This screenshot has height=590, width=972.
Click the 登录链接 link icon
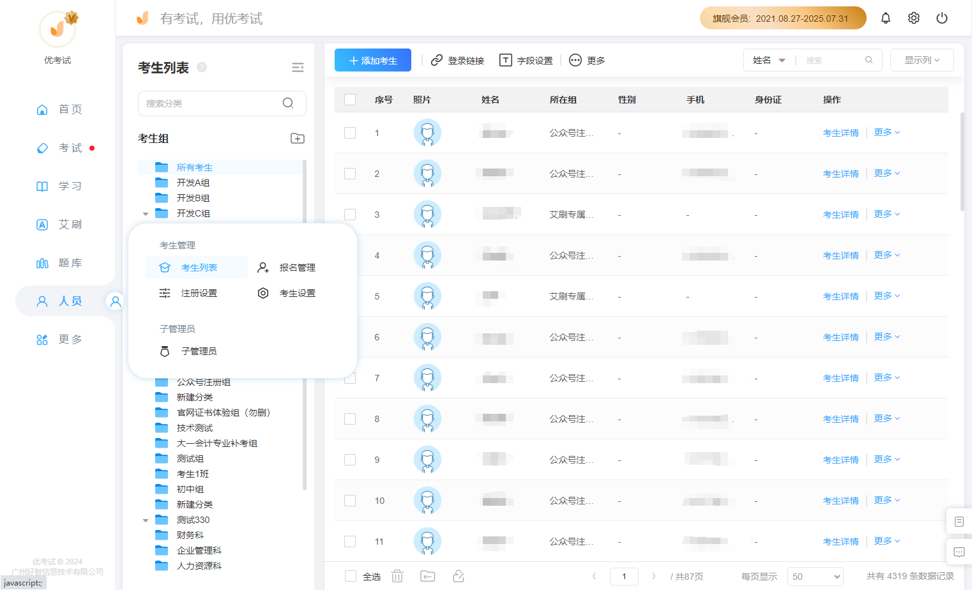click(x=437, y=60)
